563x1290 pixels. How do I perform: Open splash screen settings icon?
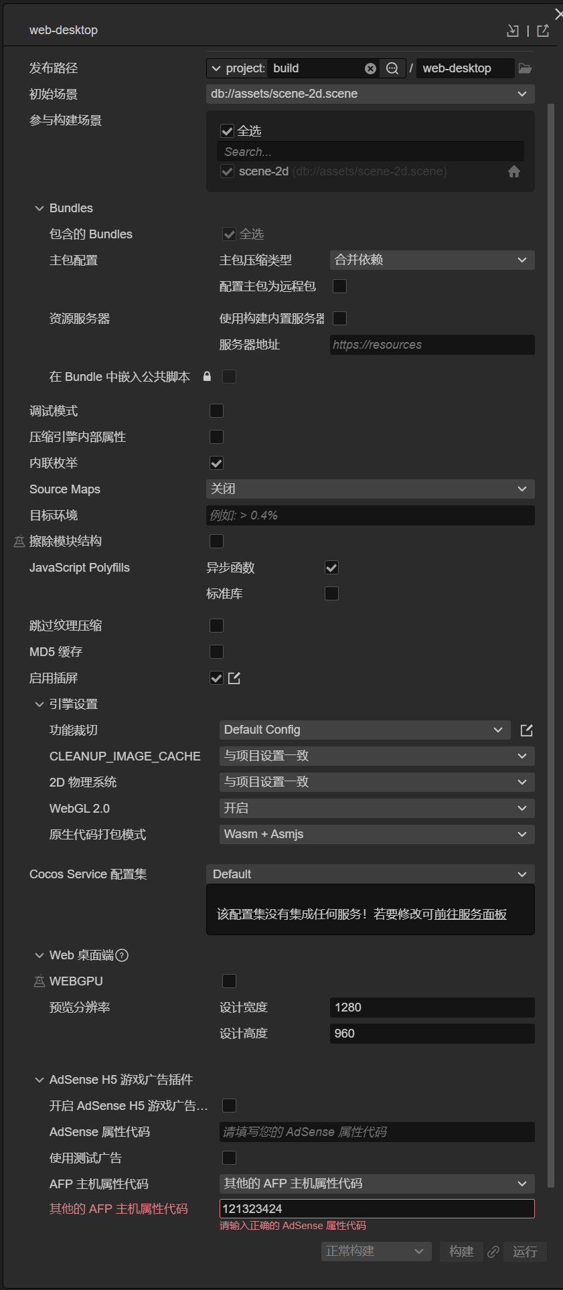click(x=234, y=678)
